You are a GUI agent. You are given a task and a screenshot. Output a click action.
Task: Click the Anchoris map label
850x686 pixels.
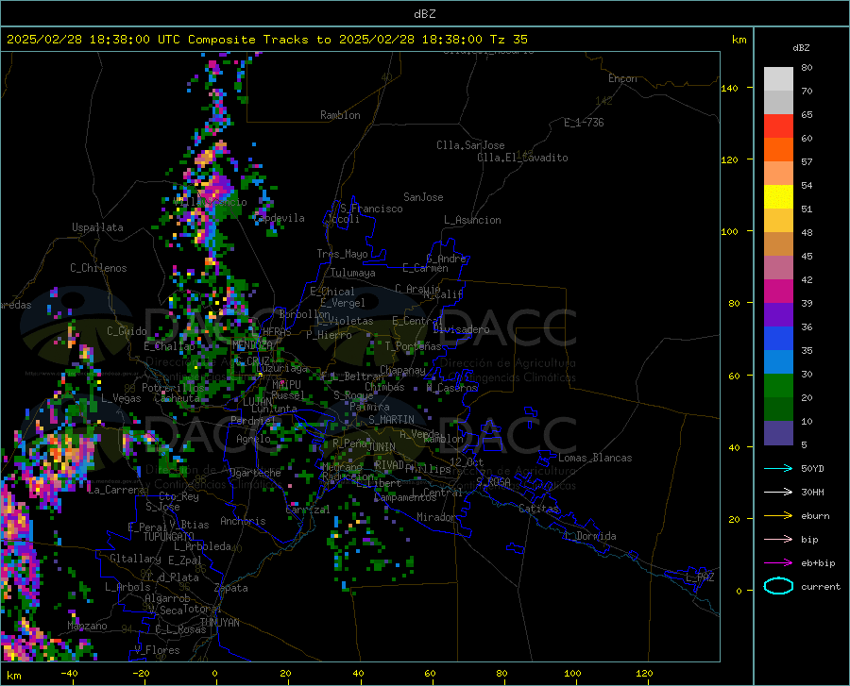click(243, 521)
